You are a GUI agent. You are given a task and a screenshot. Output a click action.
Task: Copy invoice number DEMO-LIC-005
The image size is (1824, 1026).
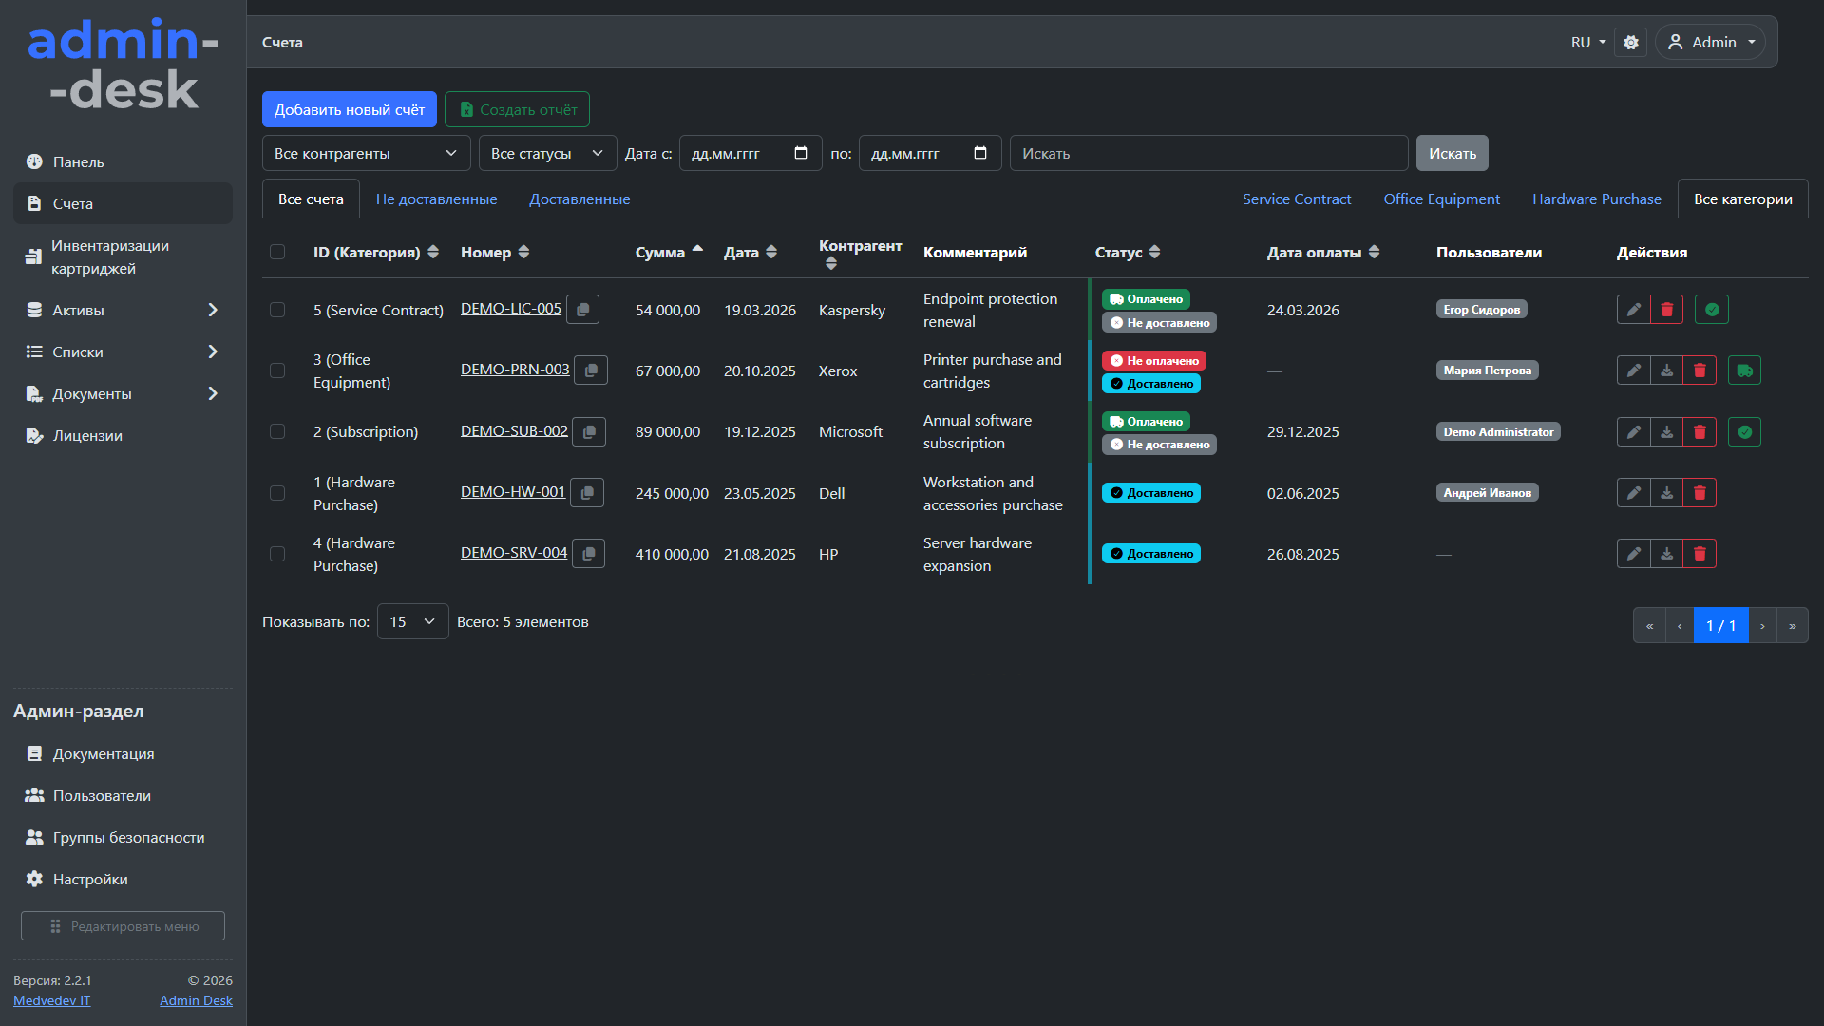[582, 310]
